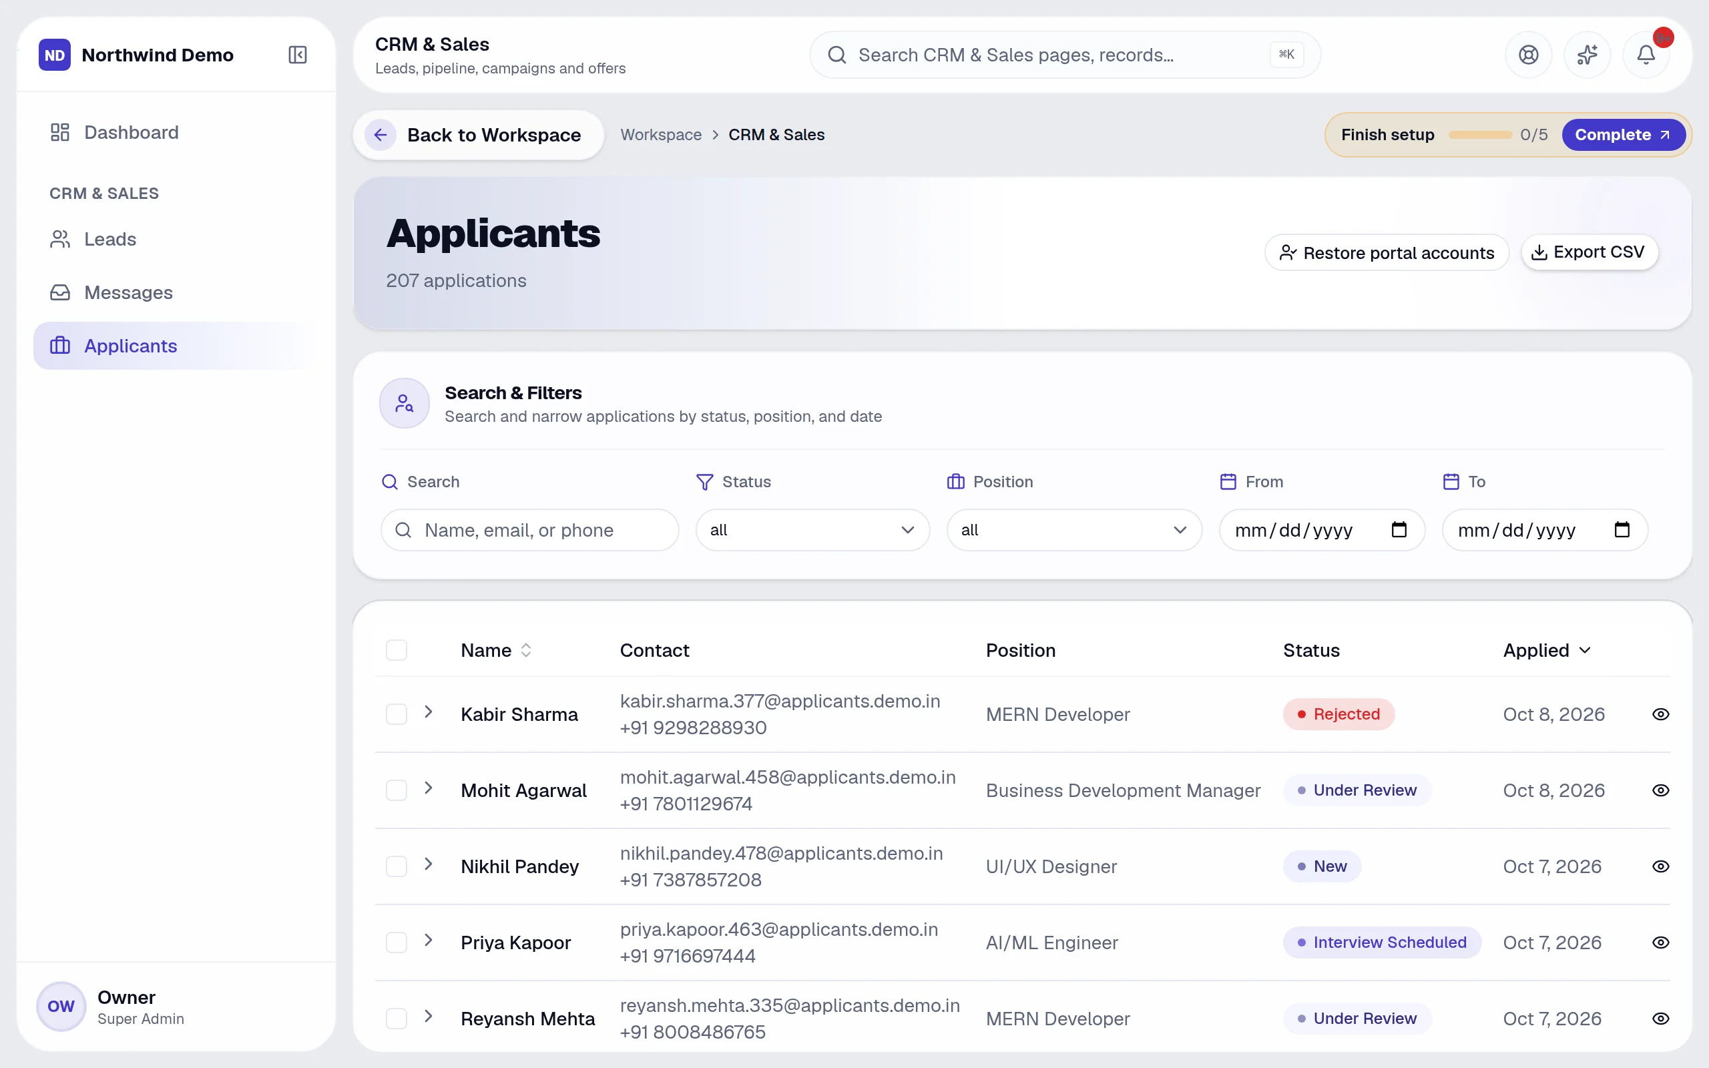Click the ND workspace logo

pyautogui.click(x=54, y=54)
